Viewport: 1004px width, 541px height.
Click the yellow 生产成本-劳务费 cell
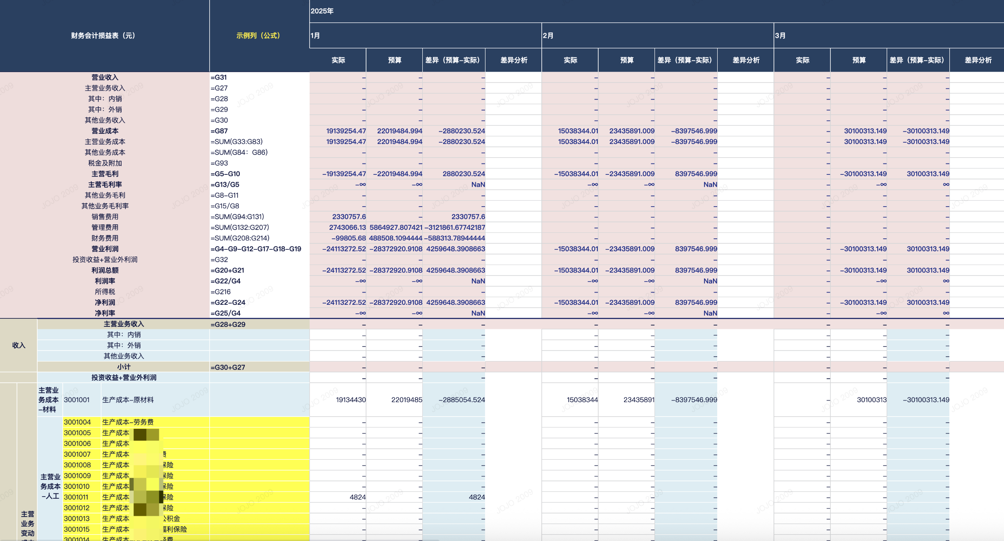point(128,422)
